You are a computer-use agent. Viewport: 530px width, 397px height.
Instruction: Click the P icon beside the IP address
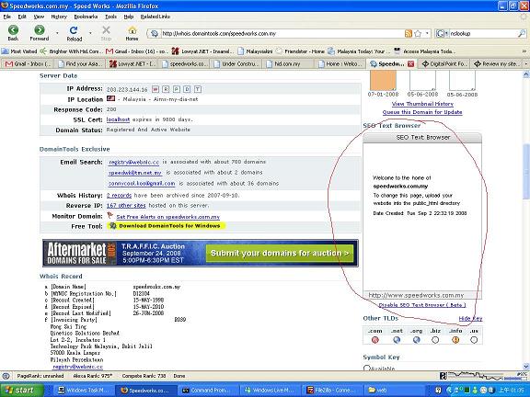[x=177, y=89]
